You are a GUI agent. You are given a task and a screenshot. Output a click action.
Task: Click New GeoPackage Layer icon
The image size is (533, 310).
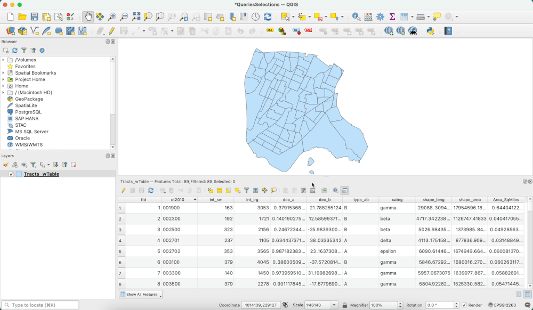pyautogui.click(x=22, y=31)
